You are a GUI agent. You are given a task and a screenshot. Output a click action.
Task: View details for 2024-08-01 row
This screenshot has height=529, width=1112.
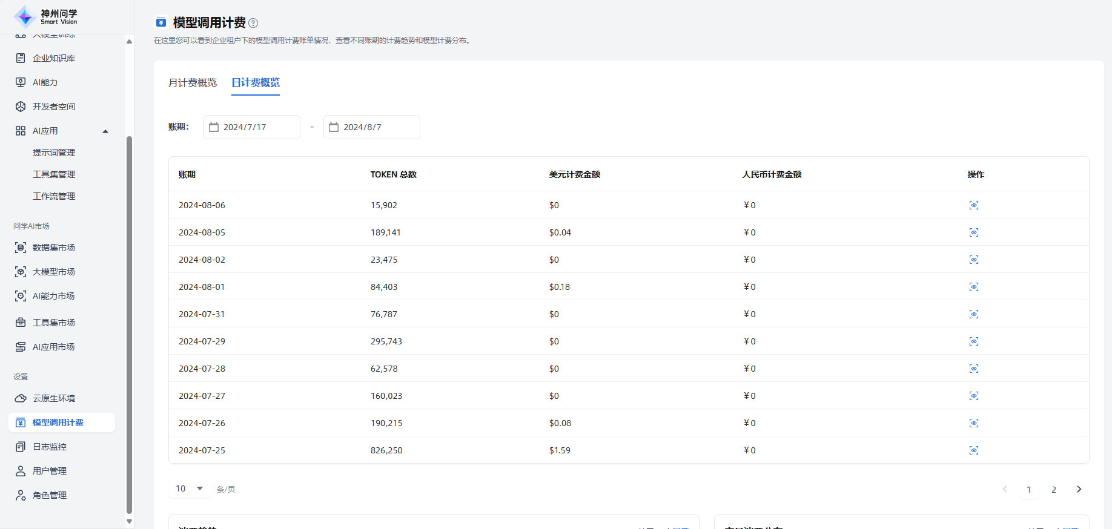[x=974, y=287]
